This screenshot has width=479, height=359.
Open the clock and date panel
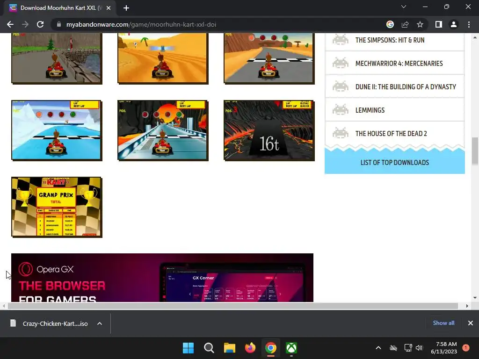(x=444, y=348)
